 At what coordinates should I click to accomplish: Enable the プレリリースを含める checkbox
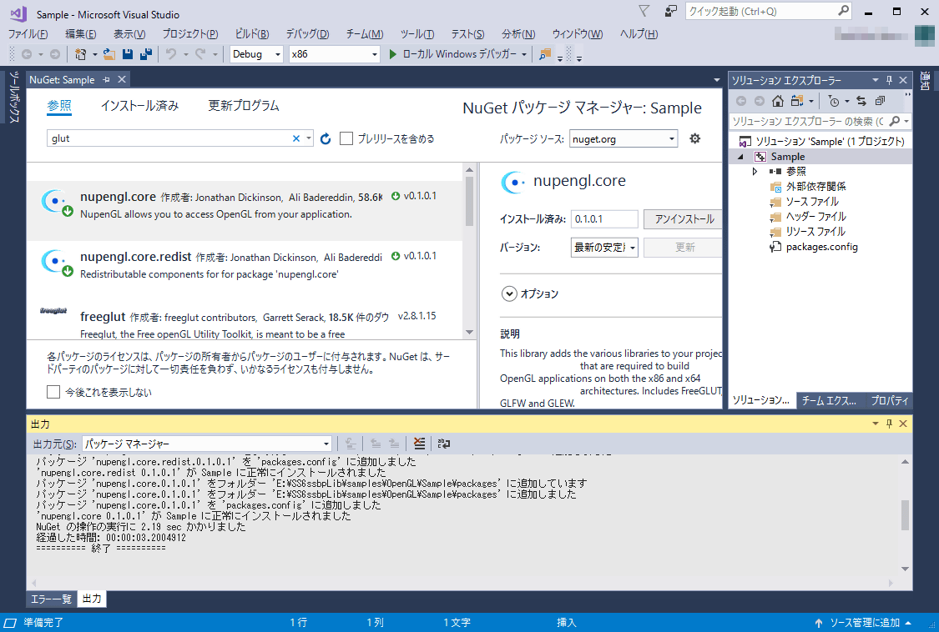click(x=346, y=139)
